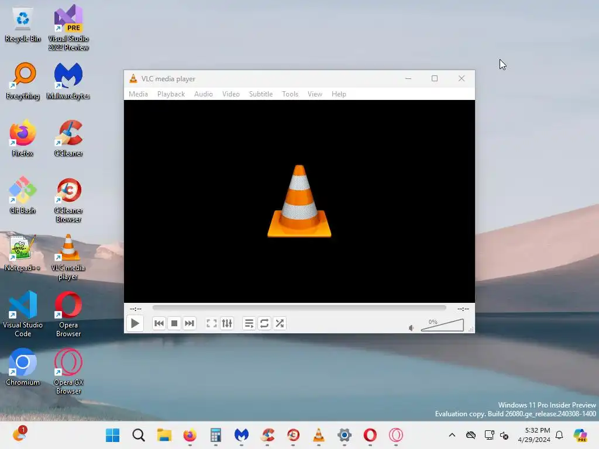This screenshot has height=449, width=599.
Task: Open the Video menu
Action: point(230,94)
